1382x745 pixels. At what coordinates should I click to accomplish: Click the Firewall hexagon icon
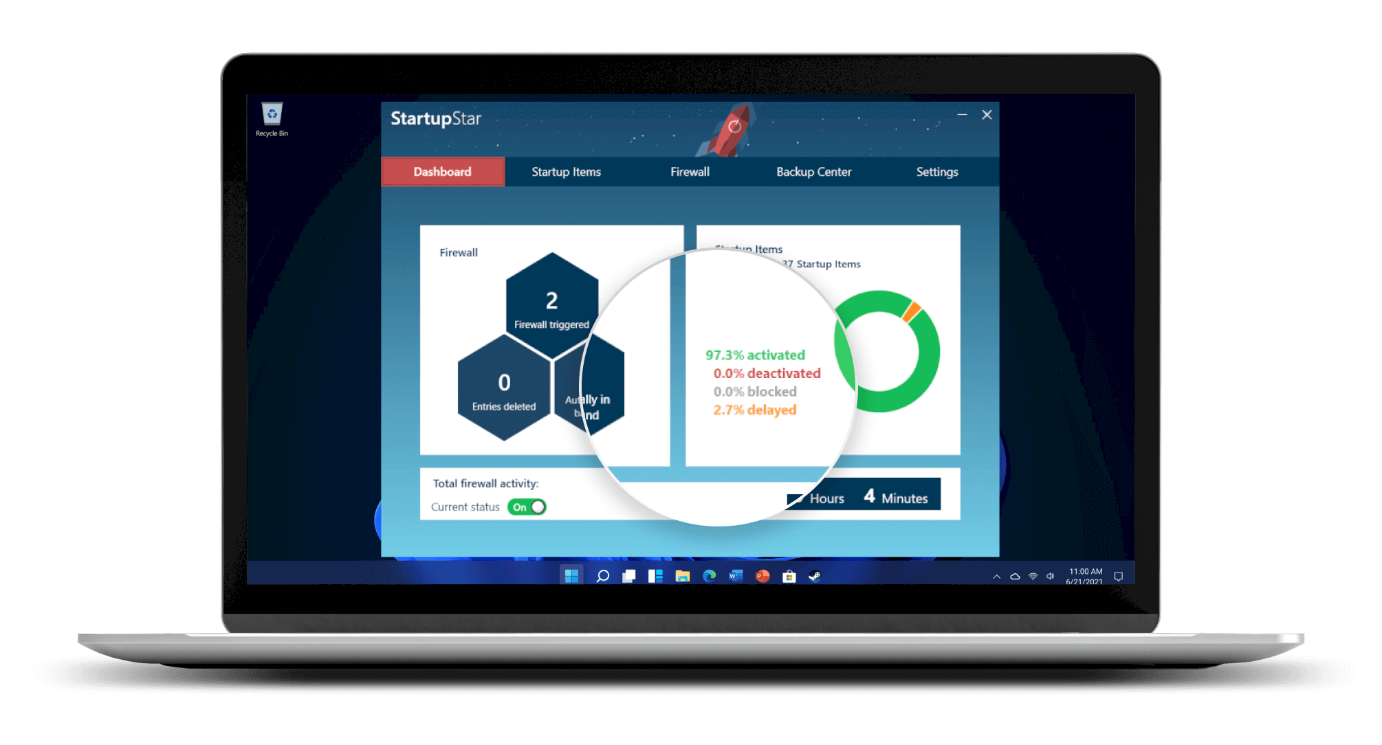pyautogui.click(x=549, y=309)
